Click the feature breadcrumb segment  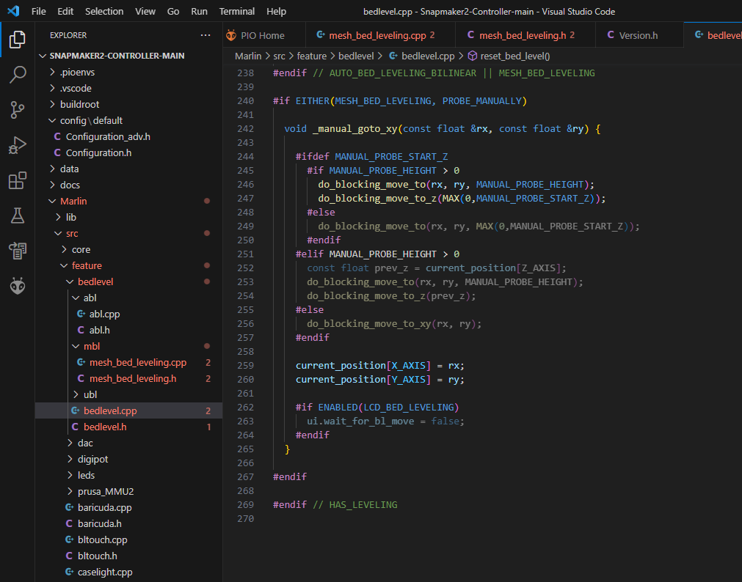pos(311,56)
